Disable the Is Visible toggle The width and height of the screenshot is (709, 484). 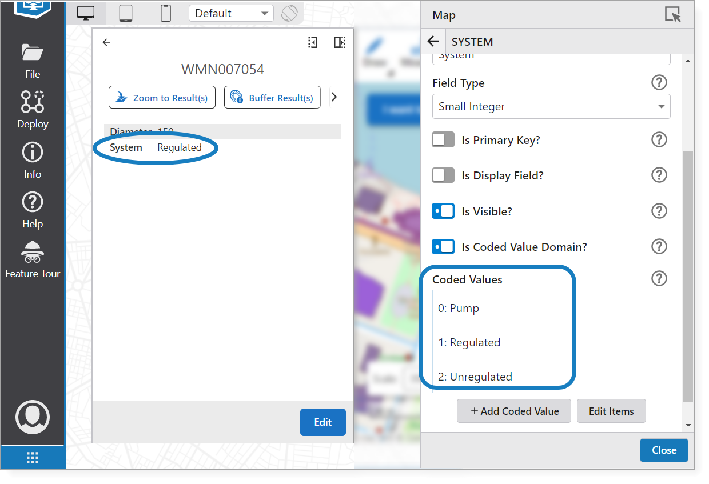443,211
